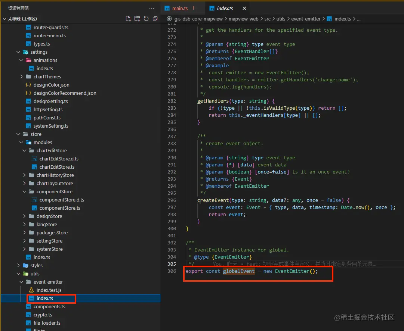This screenshot has height=331, width=404.
Task: Close the index.ts editor tab
Action: [244, 8]
